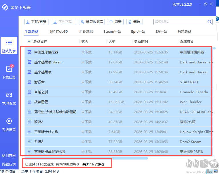Click the 共3116个游戏 total count text
The height and width of the screenshot is (174, 219).
click(x=93, y=164)
